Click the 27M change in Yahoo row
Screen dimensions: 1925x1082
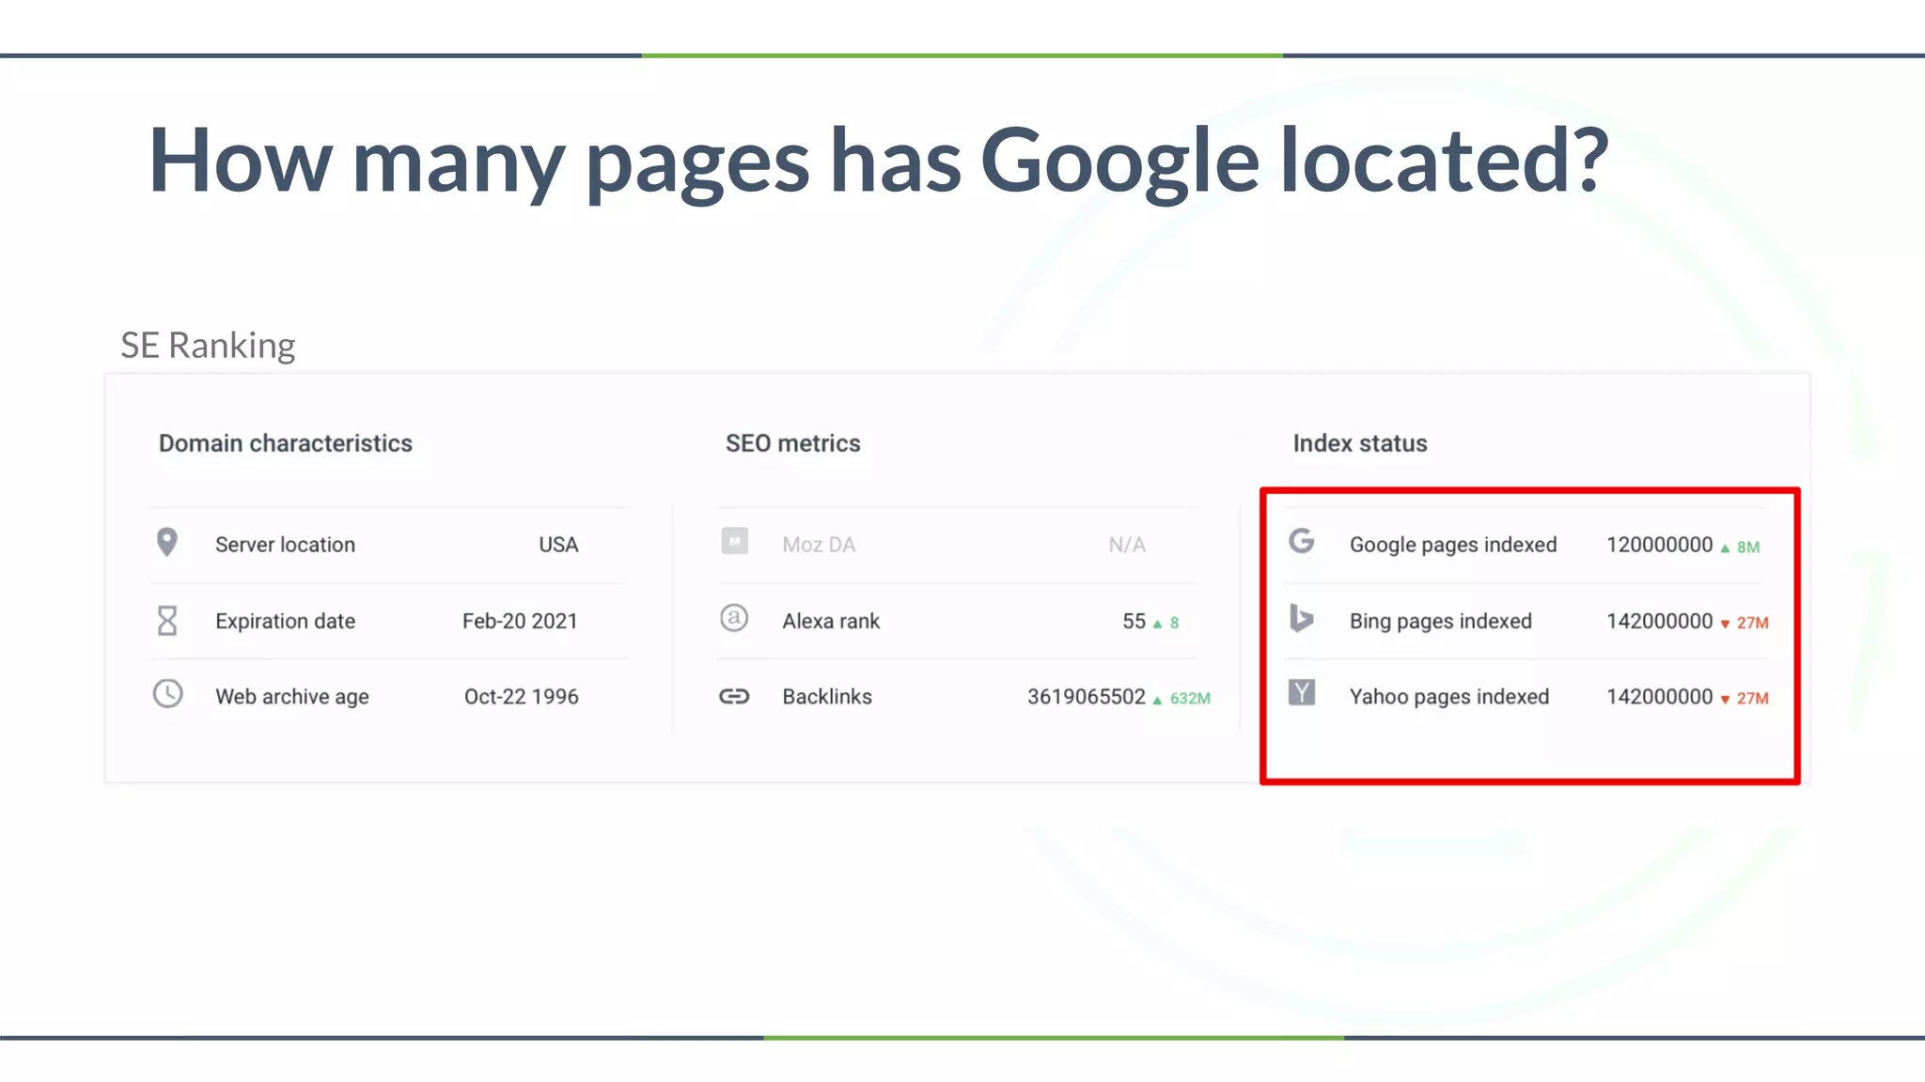point(1753,699)
